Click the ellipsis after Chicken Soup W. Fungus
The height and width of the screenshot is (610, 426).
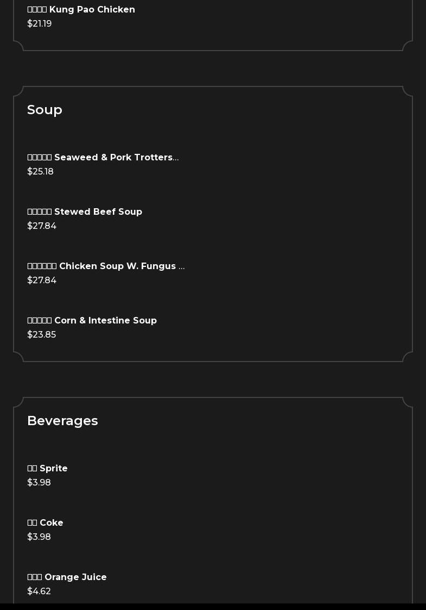tap(182, 268)
